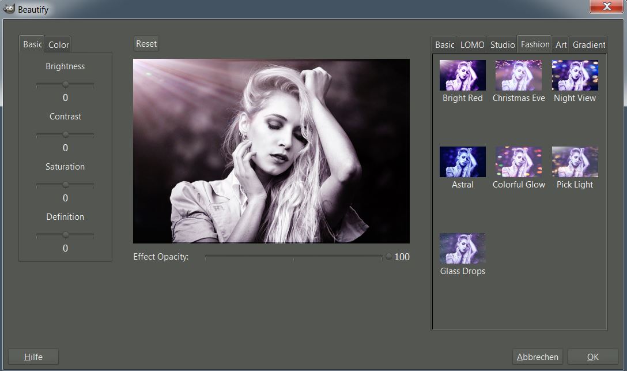Click the Definition slider handle
Image resolution: width=627 pixels, height=371 pixels.
65,235
